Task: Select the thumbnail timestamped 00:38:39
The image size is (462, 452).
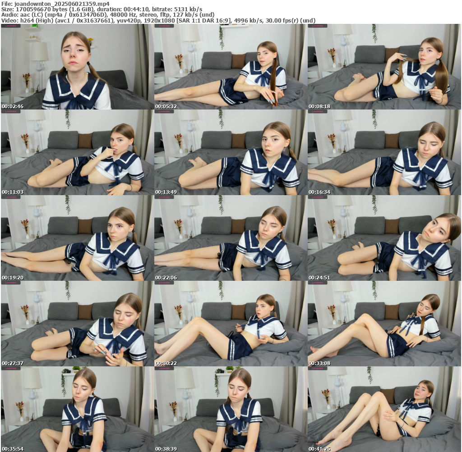Action: (x=231, y=409)
